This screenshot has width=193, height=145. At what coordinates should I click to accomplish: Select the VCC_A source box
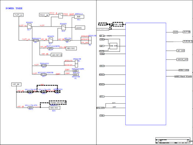[44, 15]
